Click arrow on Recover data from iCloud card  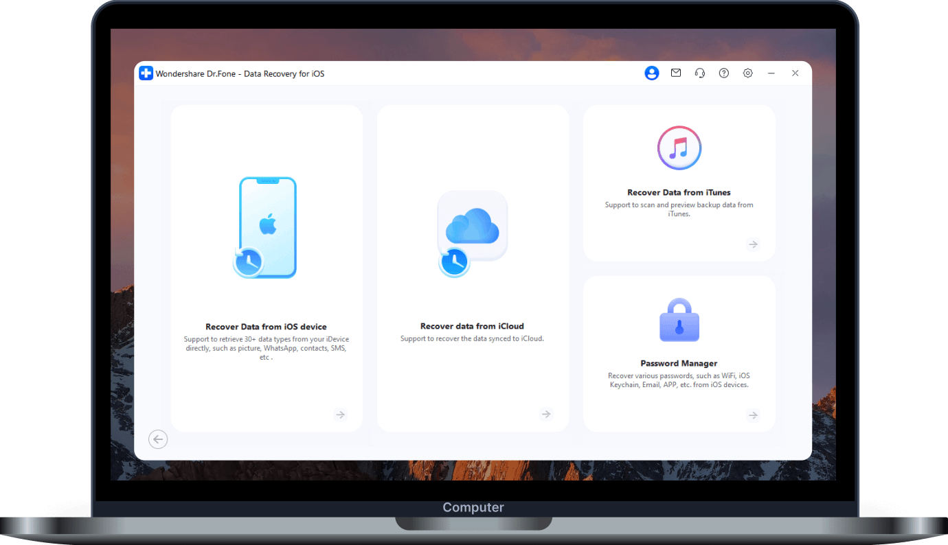[x=546, y=414]
